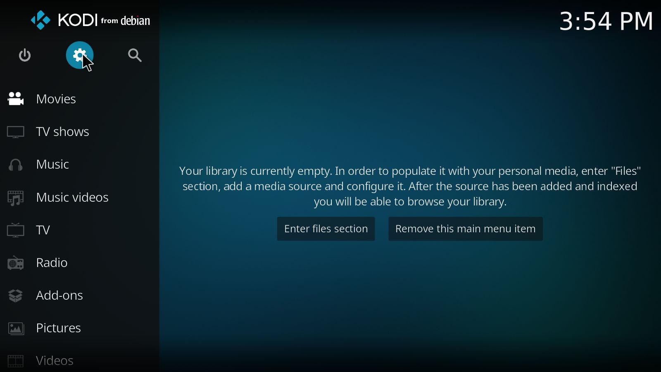Select the Movies text label
This screenshot has height=372, width=661.
[56, 99]
